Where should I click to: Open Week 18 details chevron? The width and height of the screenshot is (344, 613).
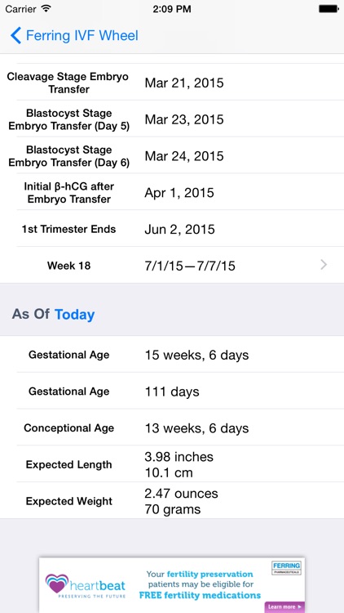324,266
